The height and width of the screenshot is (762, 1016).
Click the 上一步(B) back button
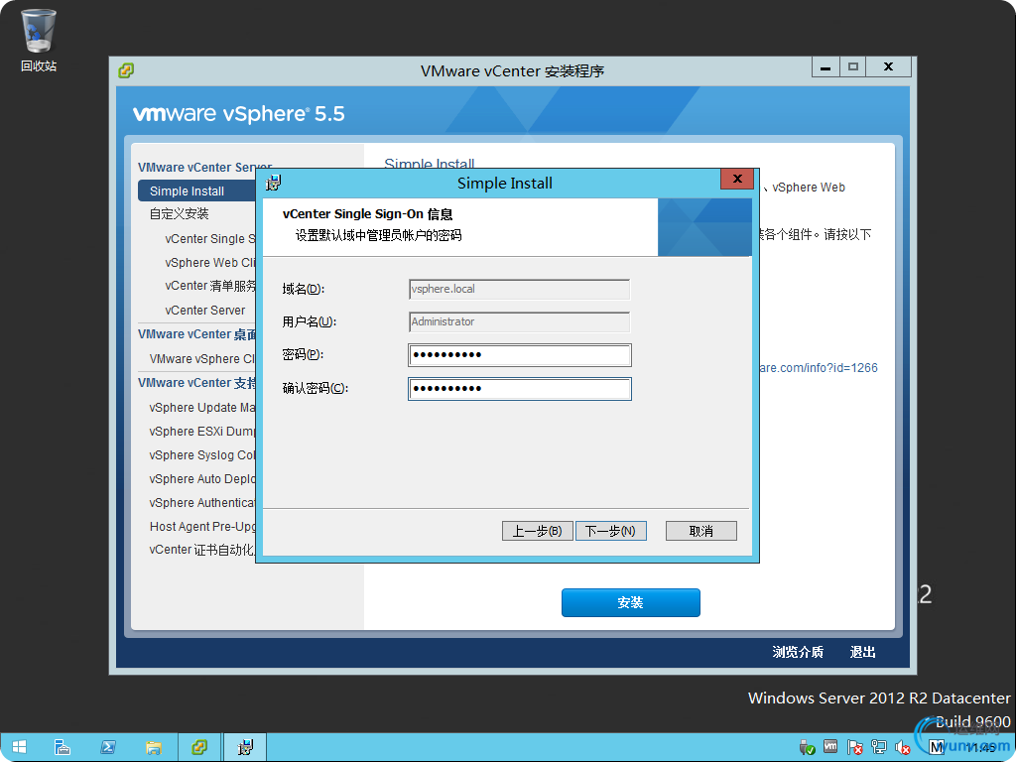click(537, 531)
